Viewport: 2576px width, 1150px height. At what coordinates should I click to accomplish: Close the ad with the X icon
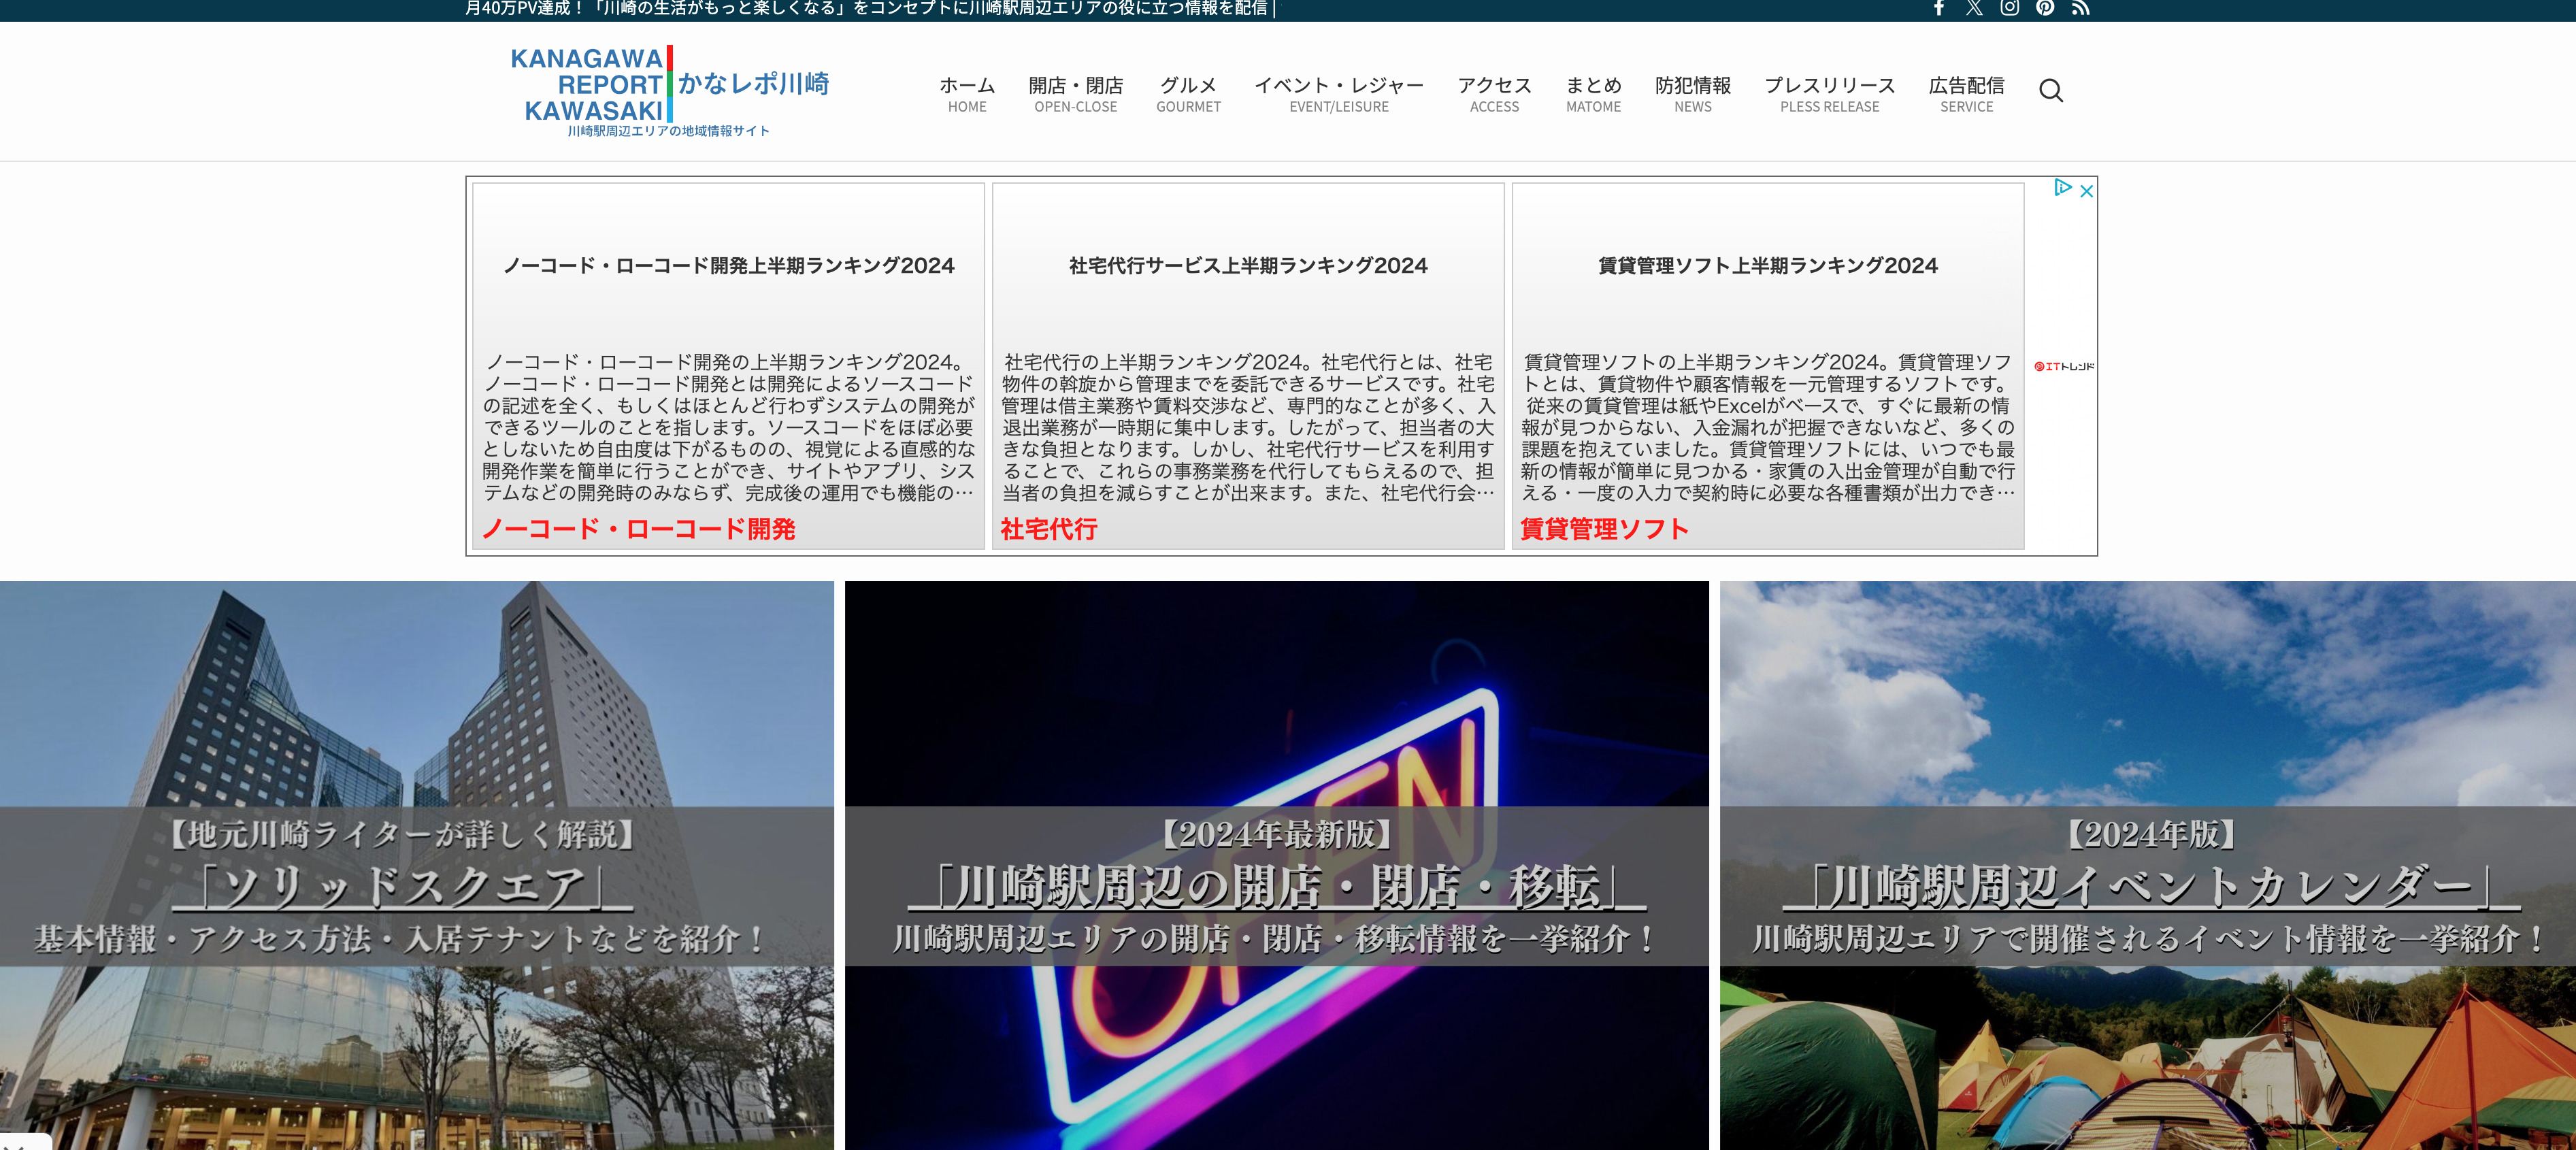pos(2086,191)
